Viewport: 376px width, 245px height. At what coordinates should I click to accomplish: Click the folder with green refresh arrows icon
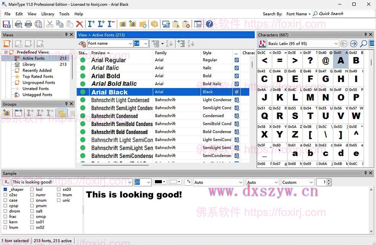pos(143,24)
